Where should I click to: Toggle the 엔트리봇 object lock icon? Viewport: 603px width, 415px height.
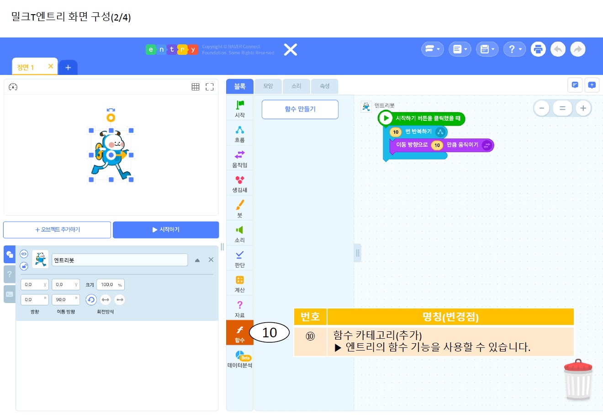pos(24,266)
